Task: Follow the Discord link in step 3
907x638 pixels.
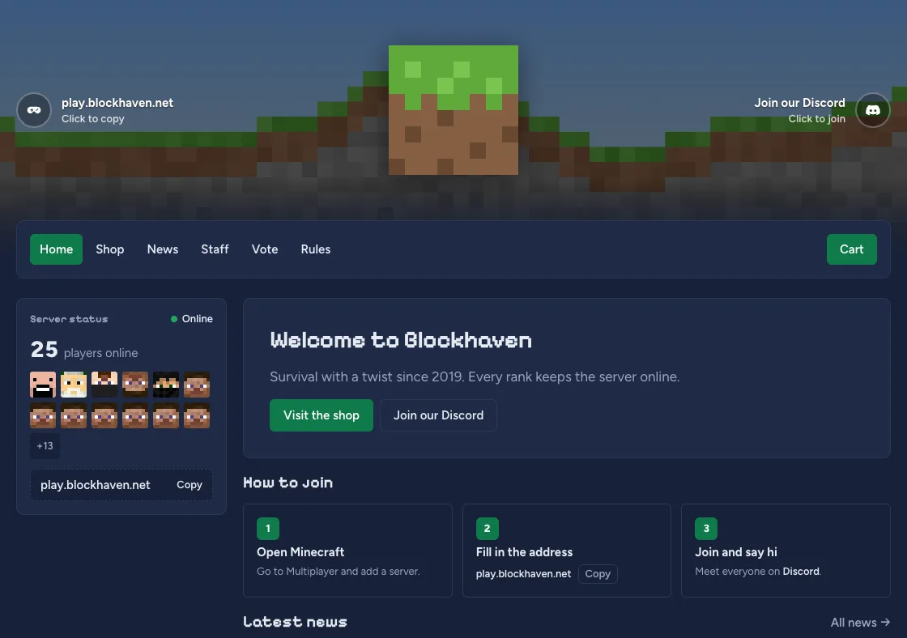Action: (801, 572)
